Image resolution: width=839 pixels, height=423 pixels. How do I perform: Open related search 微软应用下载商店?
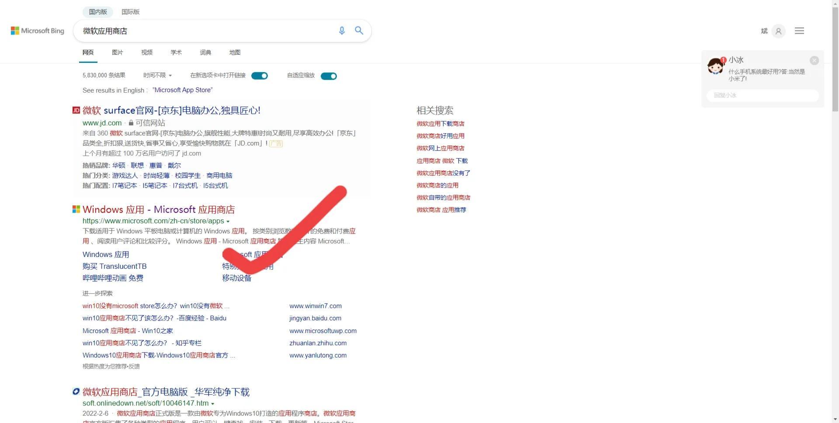pyautogui.click(x=440, y=124)
